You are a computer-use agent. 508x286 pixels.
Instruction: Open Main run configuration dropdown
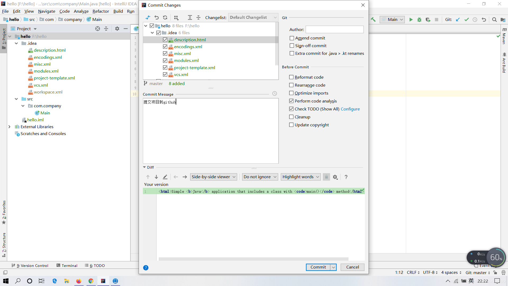pyautogui.click(x=392, y=20)
